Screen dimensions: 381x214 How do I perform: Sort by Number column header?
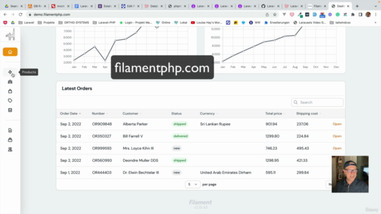[100, 114]
